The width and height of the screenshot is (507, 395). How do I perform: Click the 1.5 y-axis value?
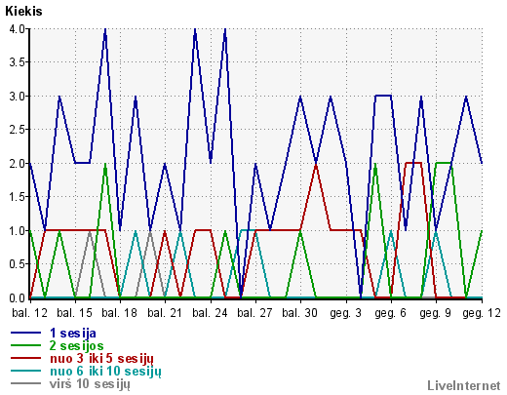[17, 197]
